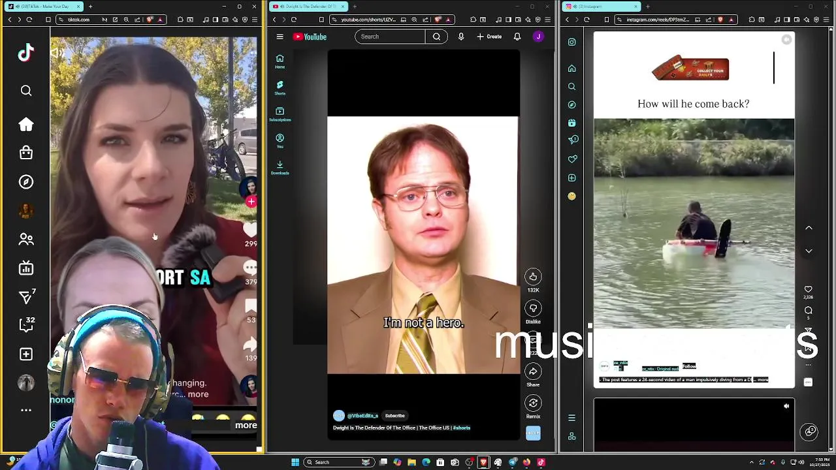Open the Windows Start button

click(x=295, y=462)
